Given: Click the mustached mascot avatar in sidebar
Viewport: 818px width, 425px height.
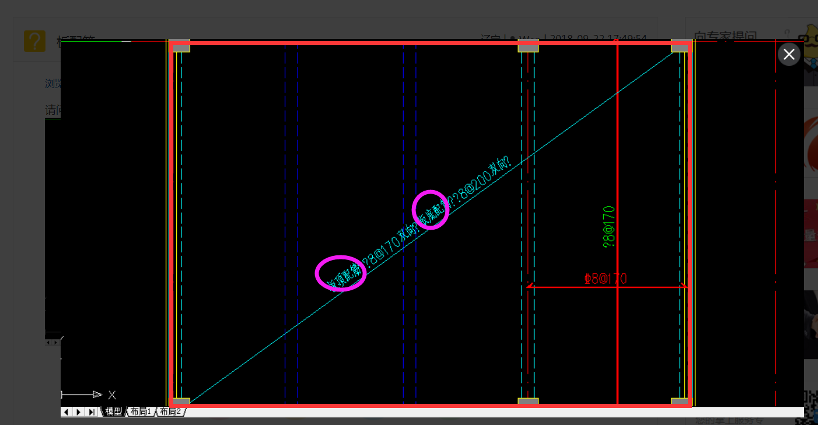Looking at the screenshot, I should pos(810,54).
